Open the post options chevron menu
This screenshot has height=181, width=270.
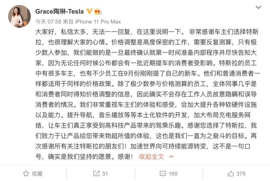point(258,8)
